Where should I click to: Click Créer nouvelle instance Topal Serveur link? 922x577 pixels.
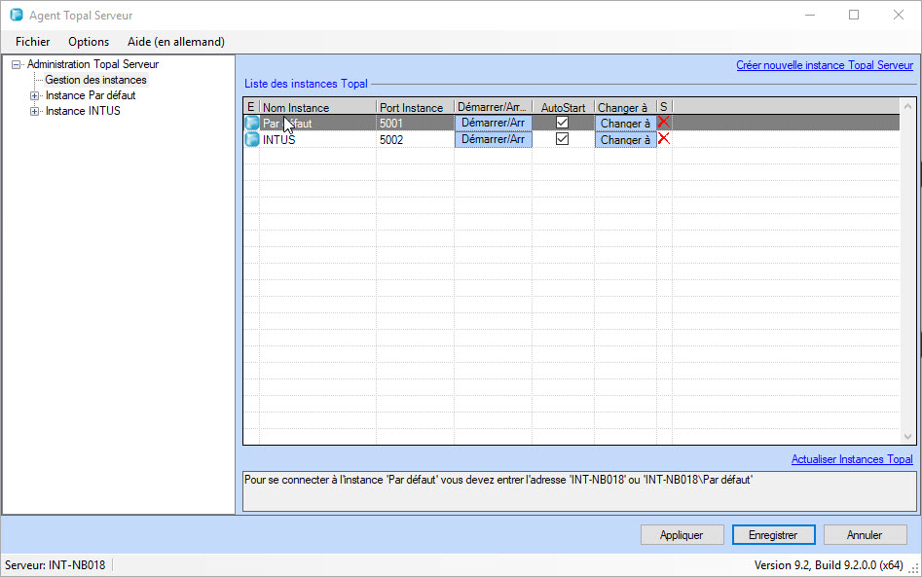[x=824, y=65]
